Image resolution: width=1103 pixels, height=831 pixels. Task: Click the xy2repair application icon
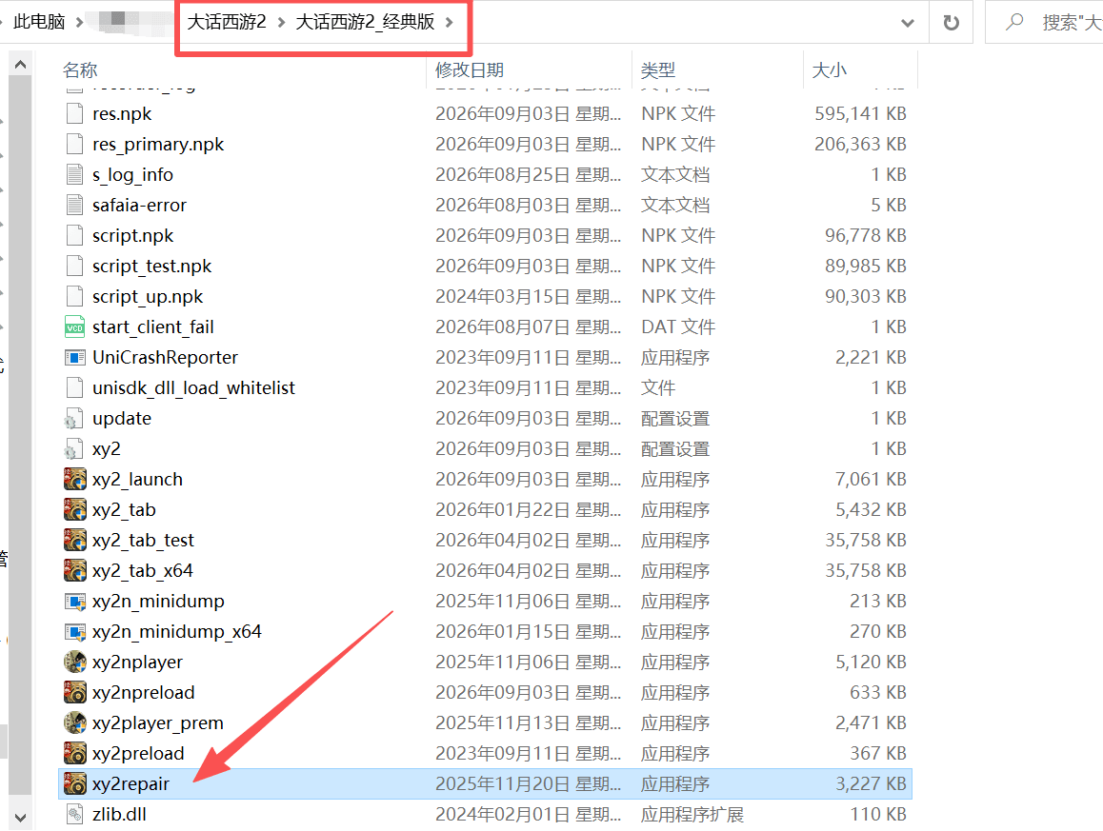coord(74,784)
